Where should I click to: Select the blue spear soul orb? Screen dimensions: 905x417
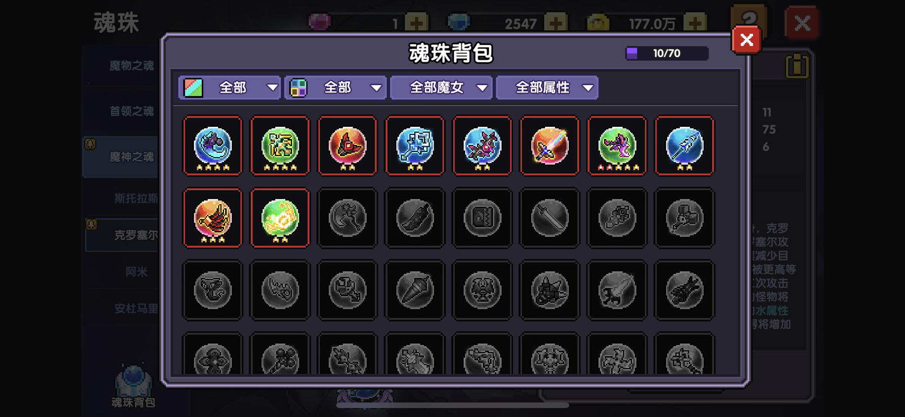pyautogui.click(x=684, y=146)
